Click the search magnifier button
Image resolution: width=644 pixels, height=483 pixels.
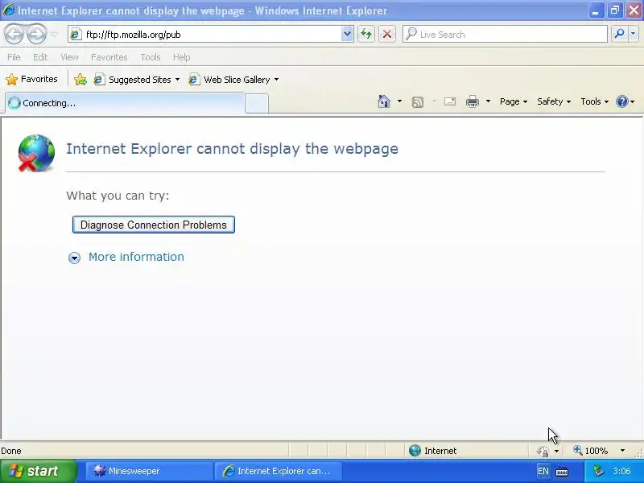pos(619,34)
